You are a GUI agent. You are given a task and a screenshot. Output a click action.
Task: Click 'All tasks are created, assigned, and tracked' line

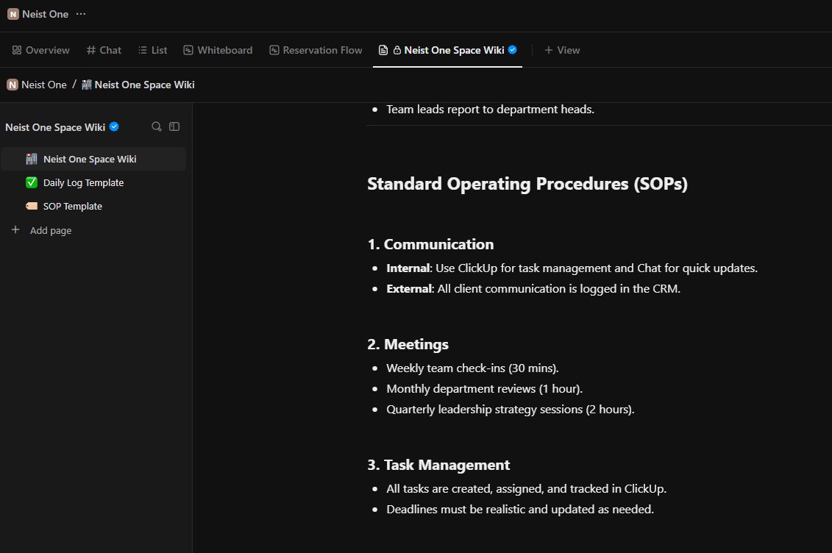pos(527,489)
